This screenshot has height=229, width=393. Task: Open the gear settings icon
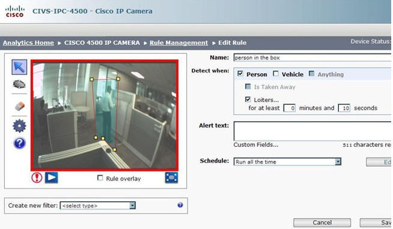coord(19,126)
